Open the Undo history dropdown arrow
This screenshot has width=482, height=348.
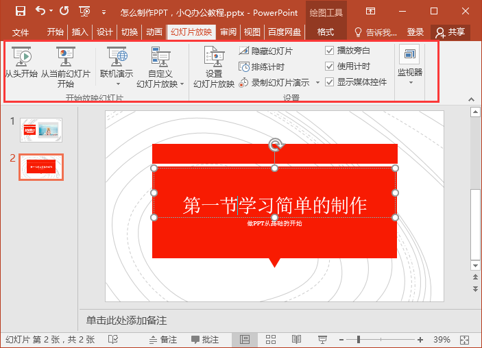pos(51,12)
